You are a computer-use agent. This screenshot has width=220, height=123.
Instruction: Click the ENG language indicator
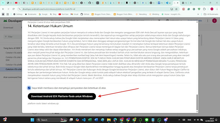189,120
